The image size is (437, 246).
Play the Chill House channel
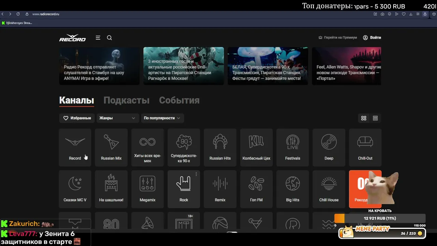(329, 189)
